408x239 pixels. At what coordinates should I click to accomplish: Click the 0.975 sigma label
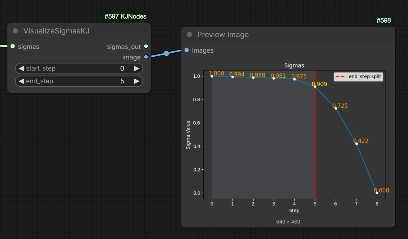[x=299, y=76]
